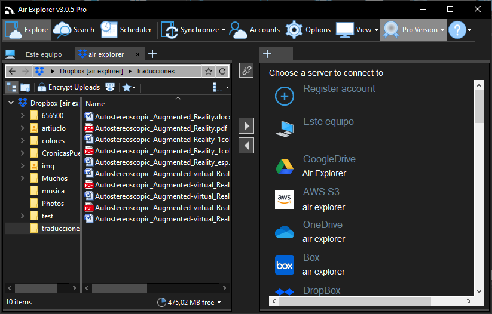Select Autostereoscopic_Augmented_Reality.pdf file
Screen dimensions: 492x314
[156, 128]
